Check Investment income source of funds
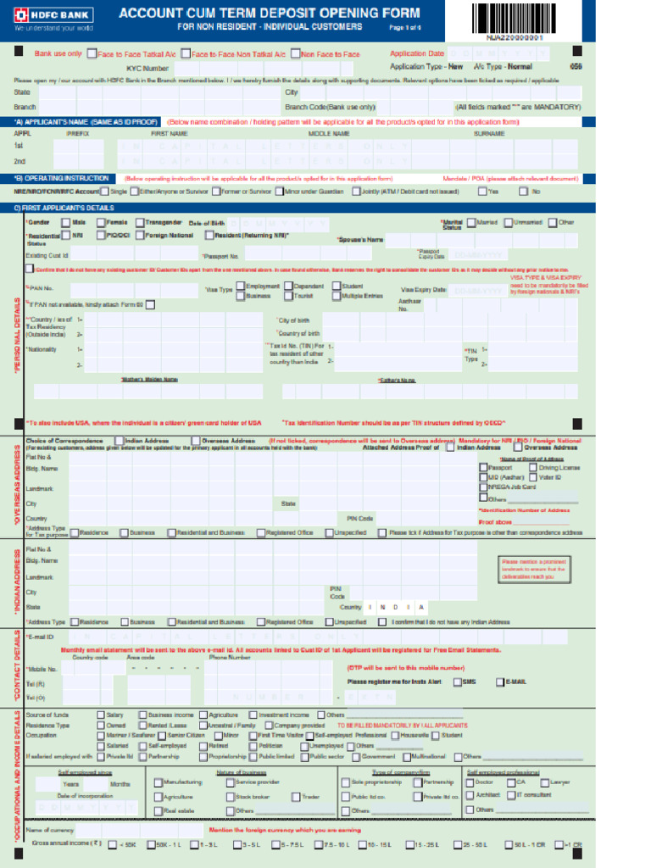 (253, 715)
